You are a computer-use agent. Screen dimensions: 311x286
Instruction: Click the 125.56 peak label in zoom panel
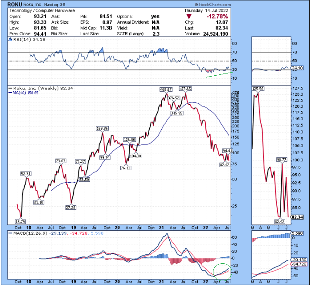(258, 89)
